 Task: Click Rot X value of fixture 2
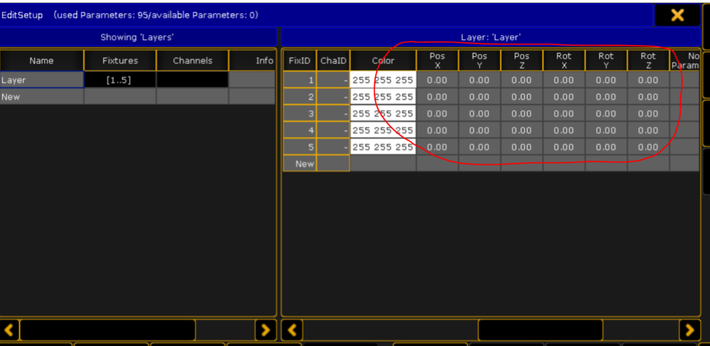pos(564,97)
